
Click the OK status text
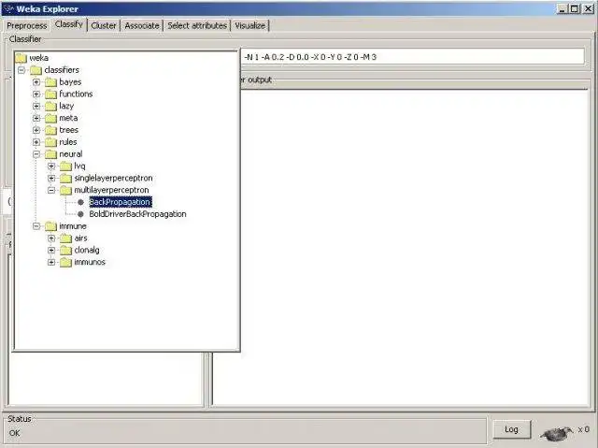tap(15, 433)
